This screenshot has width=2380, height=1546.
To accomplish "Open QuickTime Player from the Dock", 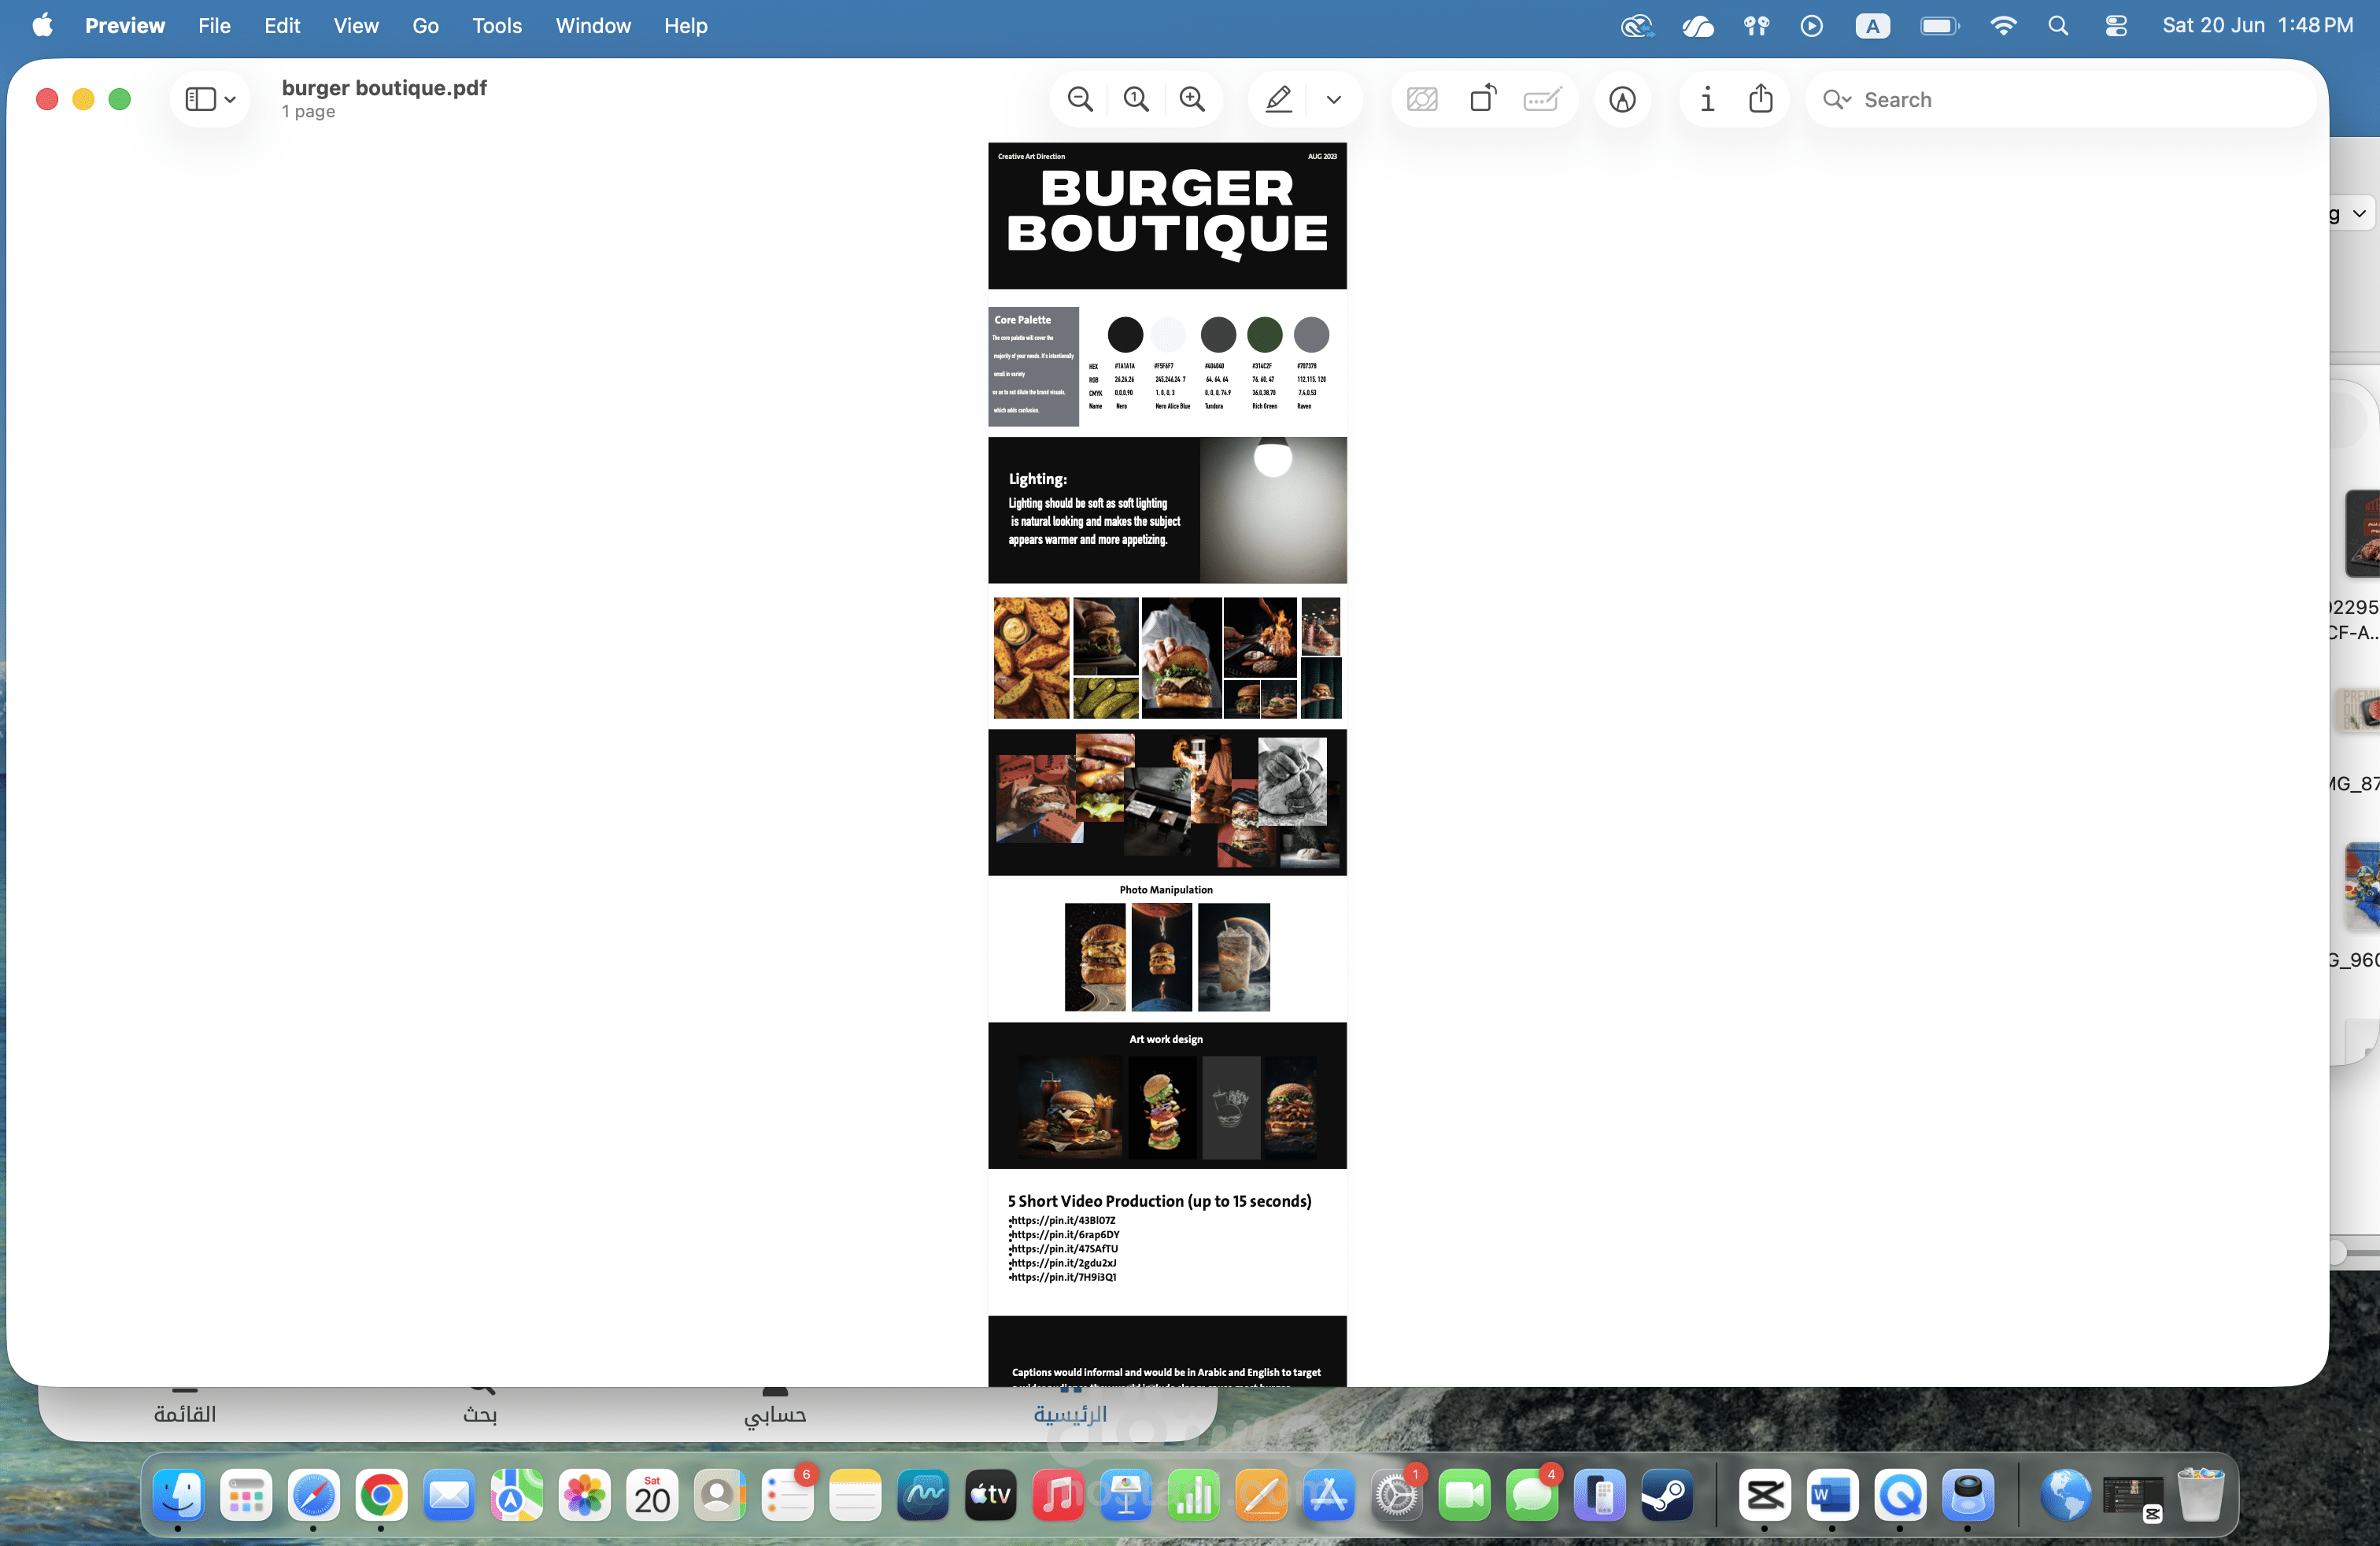I will coord(1899,1496).
